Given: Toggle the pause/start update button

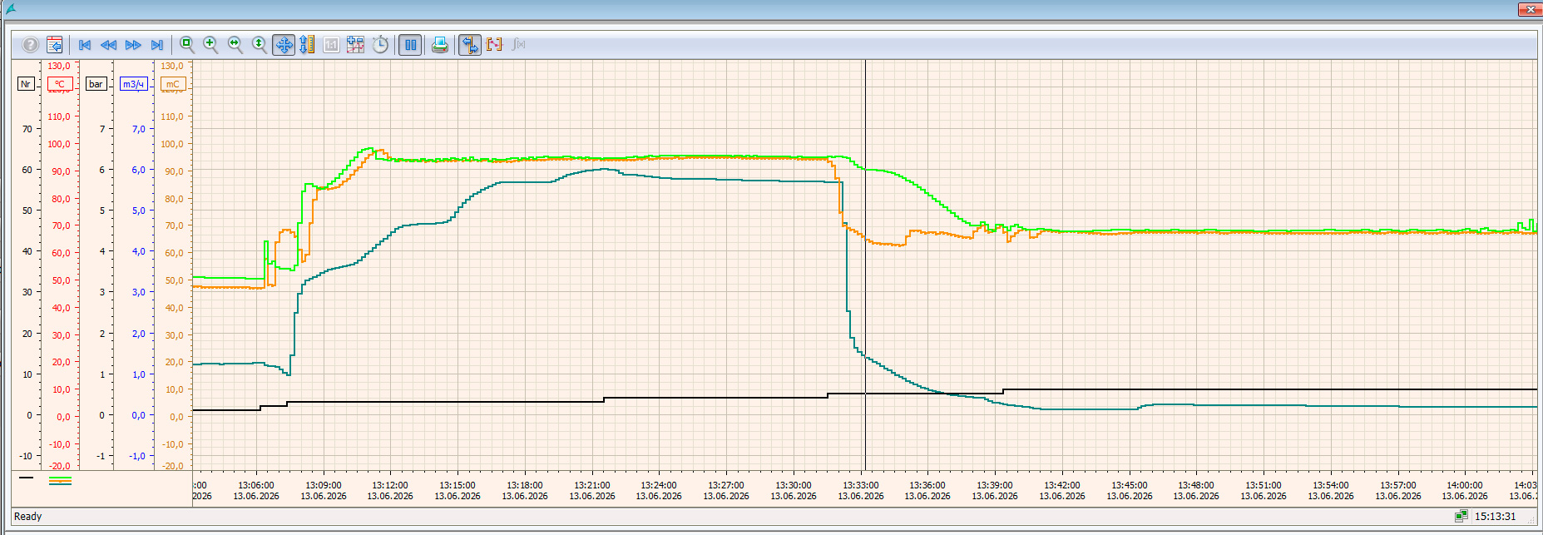Looking at the screenshot, I should 411,45.
